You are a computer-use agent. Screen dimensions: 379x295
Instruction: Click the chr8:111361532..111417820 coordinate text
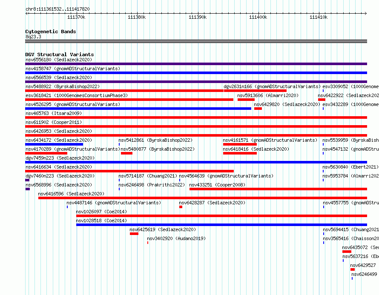tap(57, 9)
